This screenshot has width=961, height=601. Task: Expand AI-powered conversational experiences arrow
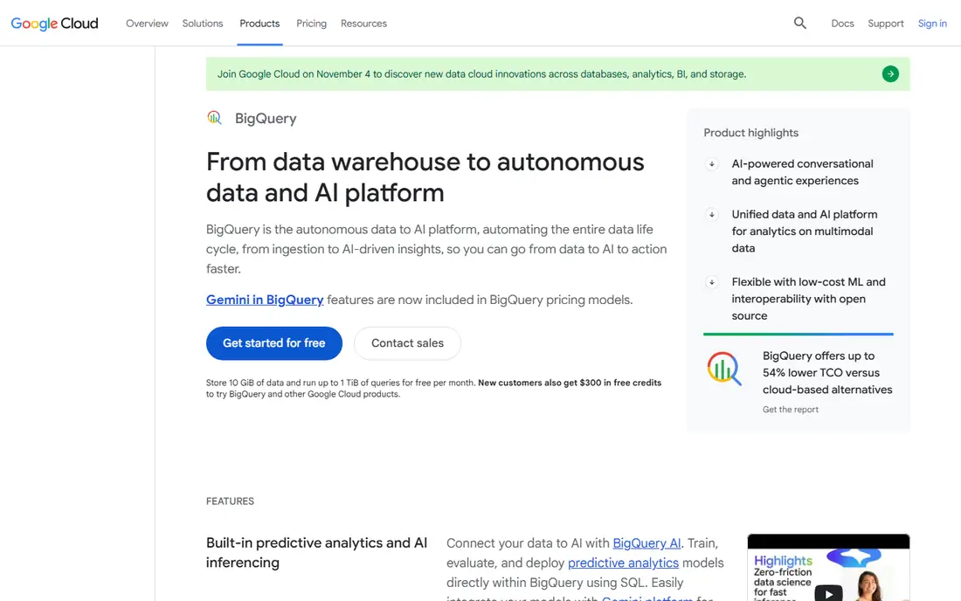click(x=711, y=164)
